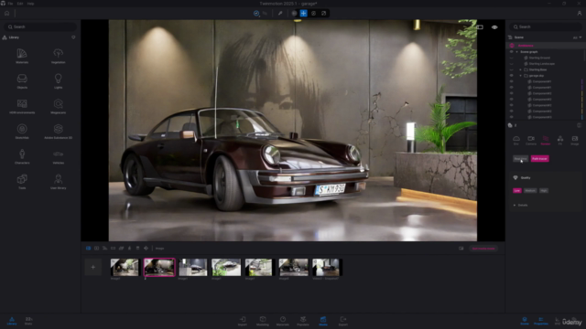Switch to the Render tab

coord(546,140)
